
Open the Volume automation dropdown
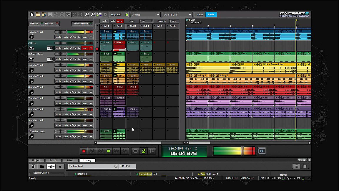145,14
